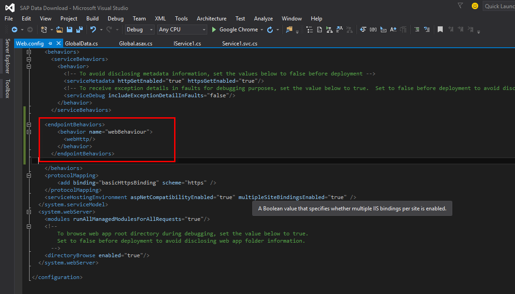Open the Server Explorer side panel
The image size is (515, 294).
coord(7,55)
